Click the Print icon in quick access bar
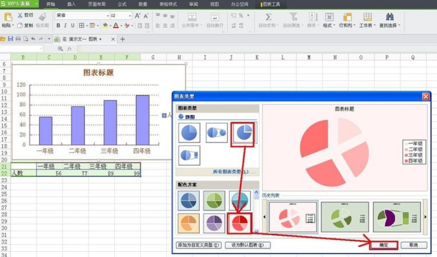The width and height of the screenshot is (437, 257). tap(18, 39)
